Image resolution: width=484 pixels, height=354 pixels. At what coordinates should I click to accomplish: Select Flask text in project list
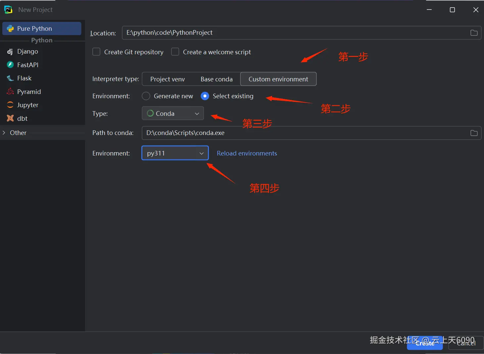(x=24, y=78)
